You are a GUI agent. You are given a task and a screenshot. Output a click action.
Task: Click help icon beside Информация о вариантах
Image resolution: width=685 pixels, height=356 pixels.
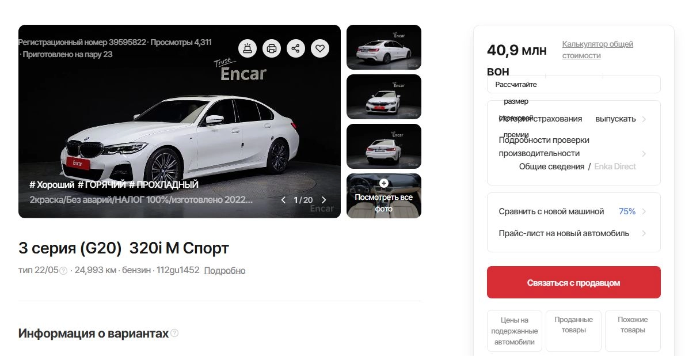point(174,334)
